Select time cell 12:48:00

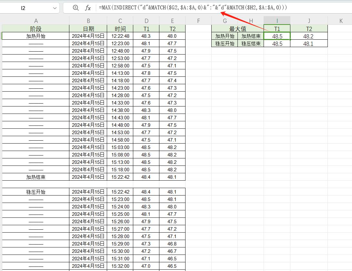click(120, 51)
